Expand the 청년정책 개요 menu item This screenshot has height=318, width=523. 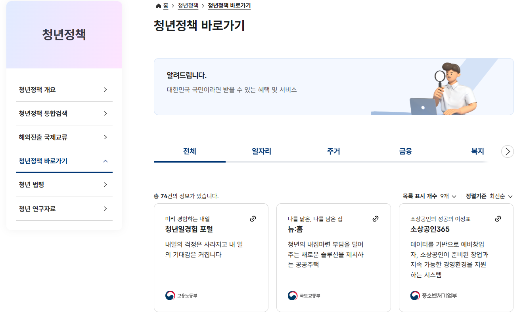pyautogui.click(x=64, y=90)
